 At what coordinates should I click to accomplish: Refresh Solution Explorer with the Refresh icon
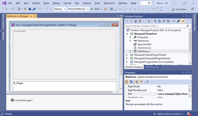pos(159,21)
